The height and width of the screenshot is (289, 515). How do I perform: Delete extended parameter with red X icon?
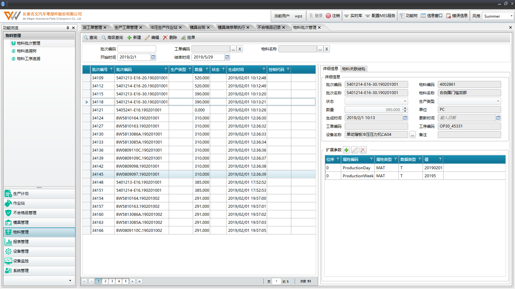click(x=363, y=150)
